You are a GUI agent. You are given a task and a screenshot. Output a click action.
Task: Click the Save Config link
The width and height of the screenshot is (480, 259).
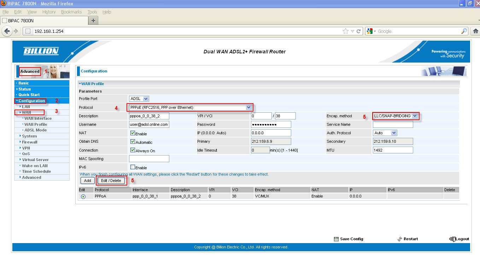(x=351, y=239)
